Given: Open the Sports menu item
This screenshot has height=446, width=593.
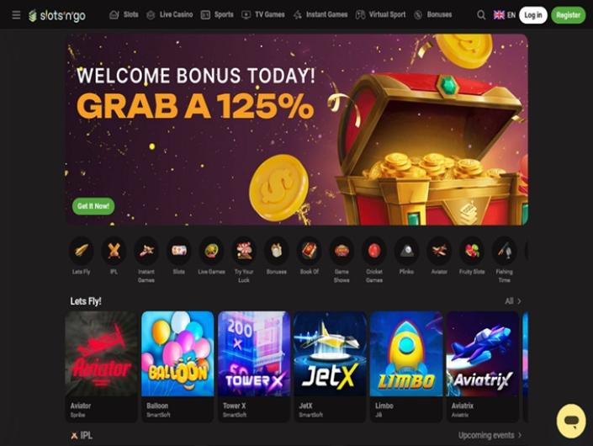Looking at the screenshot, I should coord(217,15).
